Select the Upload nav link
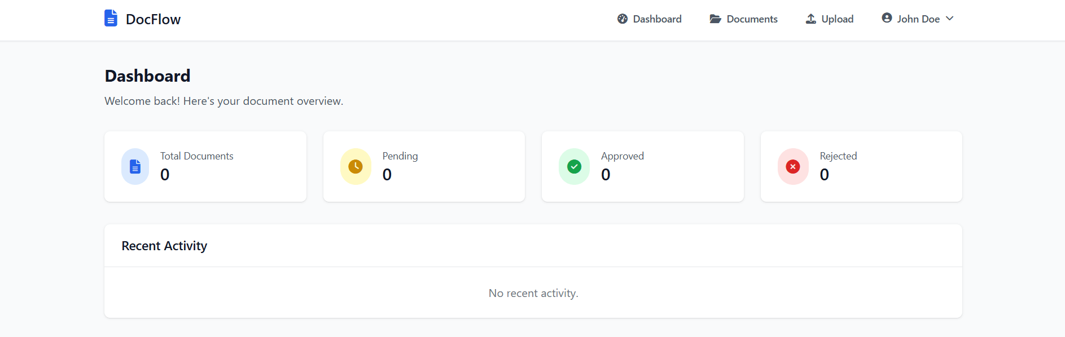1065x337 pixels. point(837,19)
